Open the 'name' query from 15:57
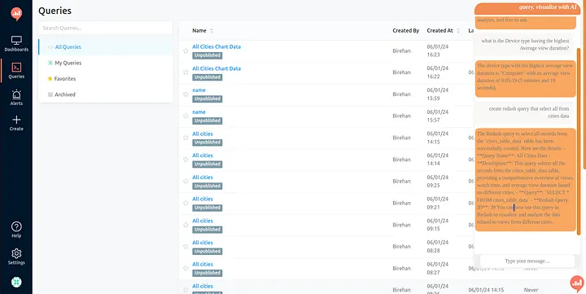This screenshot has height=294, width=586. point(199,112)
